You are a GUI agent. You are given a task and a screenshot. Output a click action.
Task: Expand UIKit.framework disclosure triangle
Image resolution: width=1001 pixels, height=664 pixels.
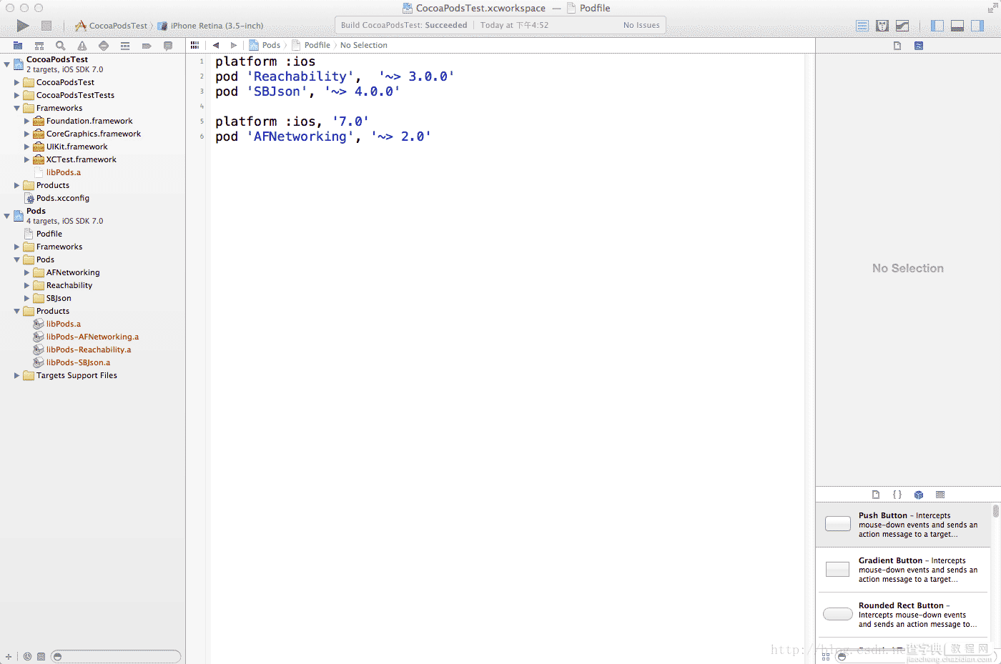pyautogui.click(x=27, y=147)
